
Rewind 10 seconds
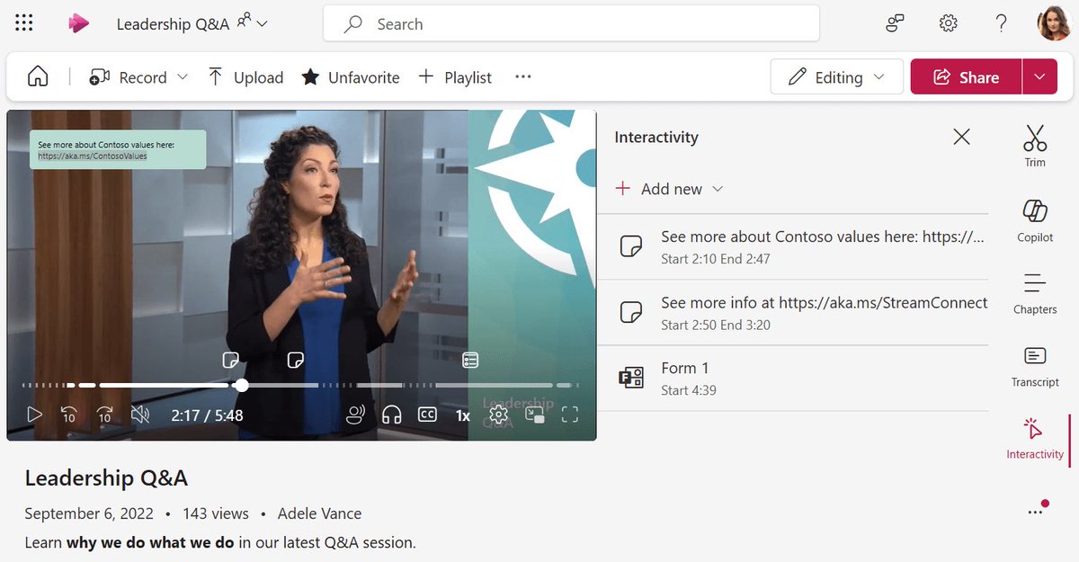coord(69,415)
